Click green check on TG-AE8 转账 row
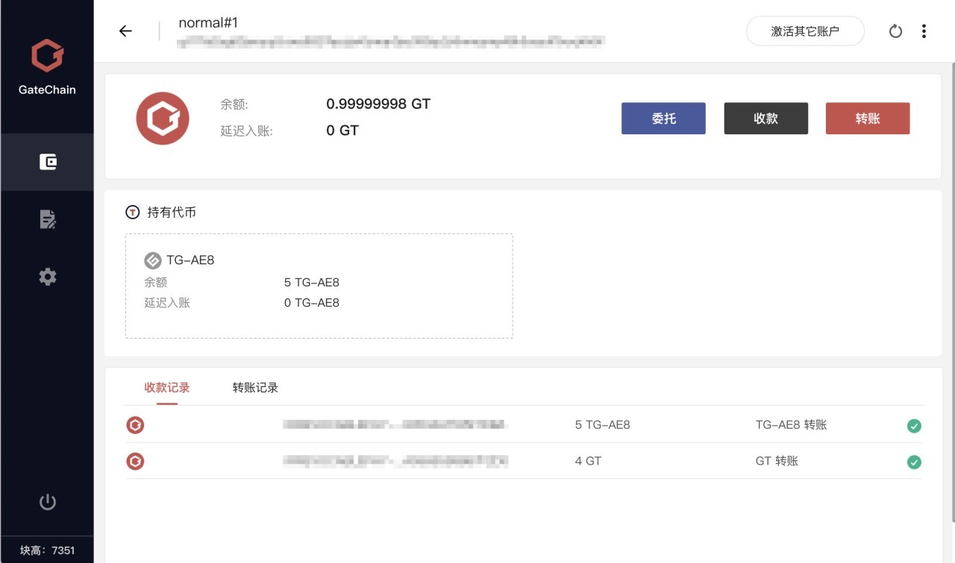 [x=914, y=426]
